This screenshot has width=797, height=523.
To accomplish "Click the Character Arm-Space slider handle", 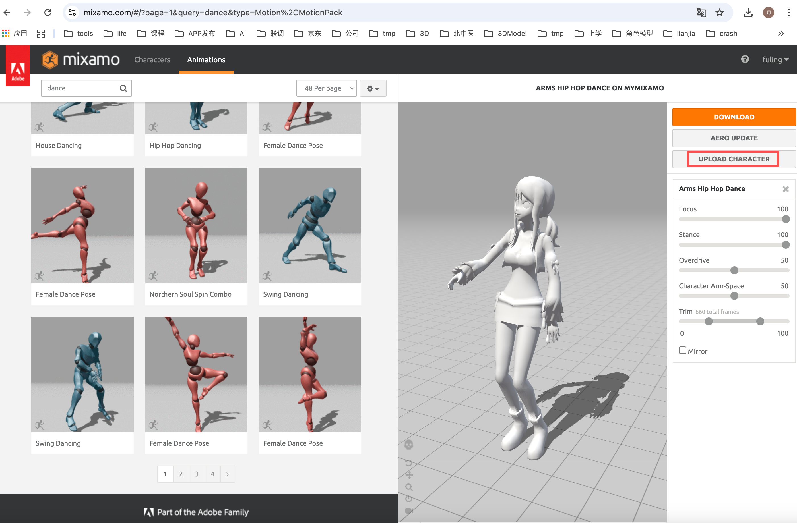I will coord(734,296).
